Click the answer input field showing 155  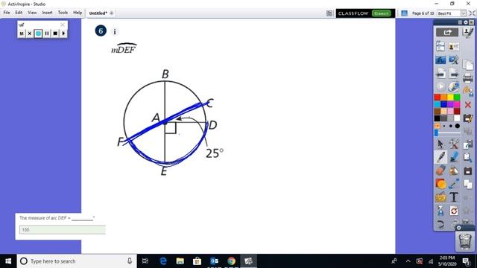point(63,230)
